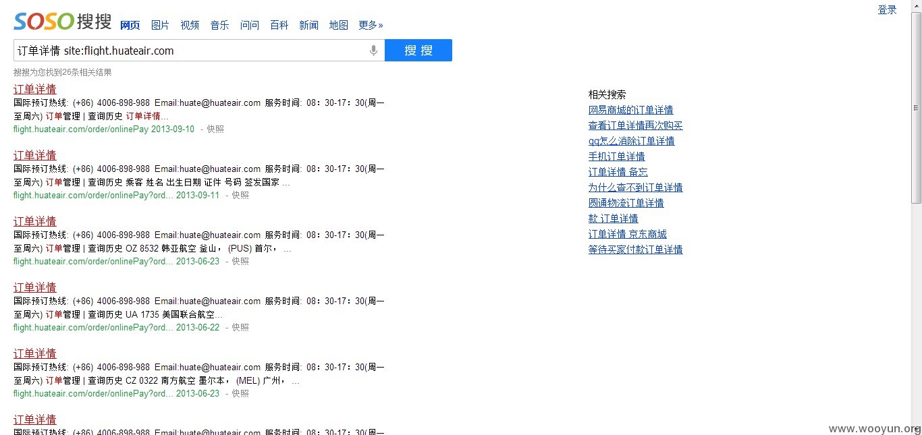The height and width of the screenshot is (435, 922).
Task: Open the 地图 tab
Action: (339, 25)
